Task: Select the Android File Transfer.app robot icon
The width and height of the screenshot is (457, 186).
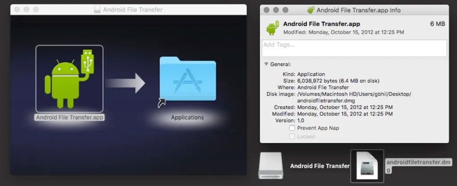Action: [69, 79]
